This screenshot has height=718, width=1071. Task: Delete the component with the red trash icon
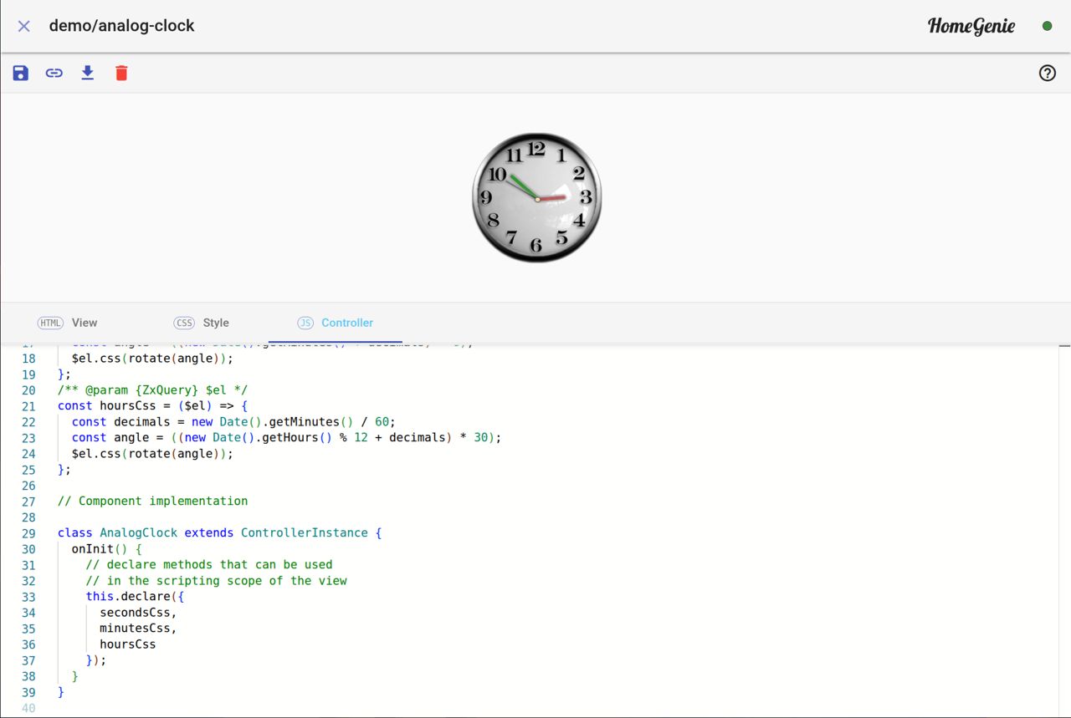coord(121,73)
